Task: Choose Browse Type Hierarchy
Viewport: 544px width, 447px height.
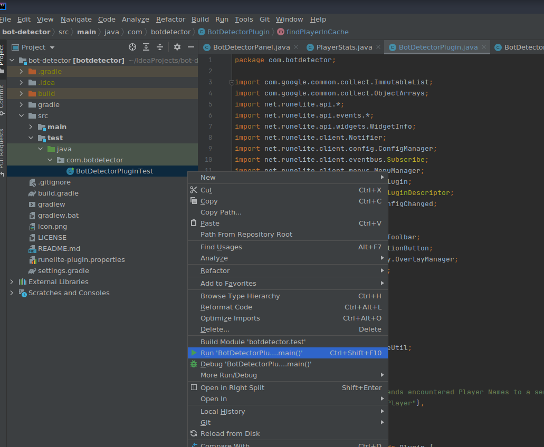Action: [288, 296]
